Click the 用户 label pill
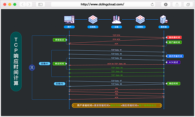 click(x=69, y=27)
